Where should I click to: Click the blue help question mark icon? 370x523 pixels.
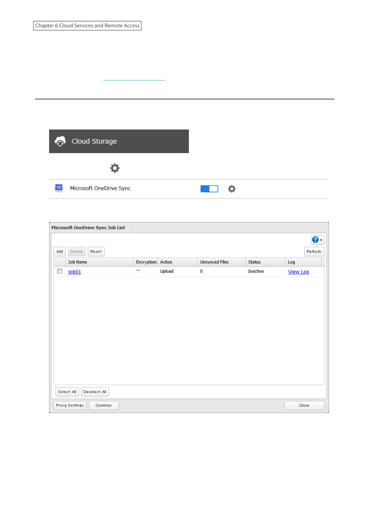click(x=315, y=240)
